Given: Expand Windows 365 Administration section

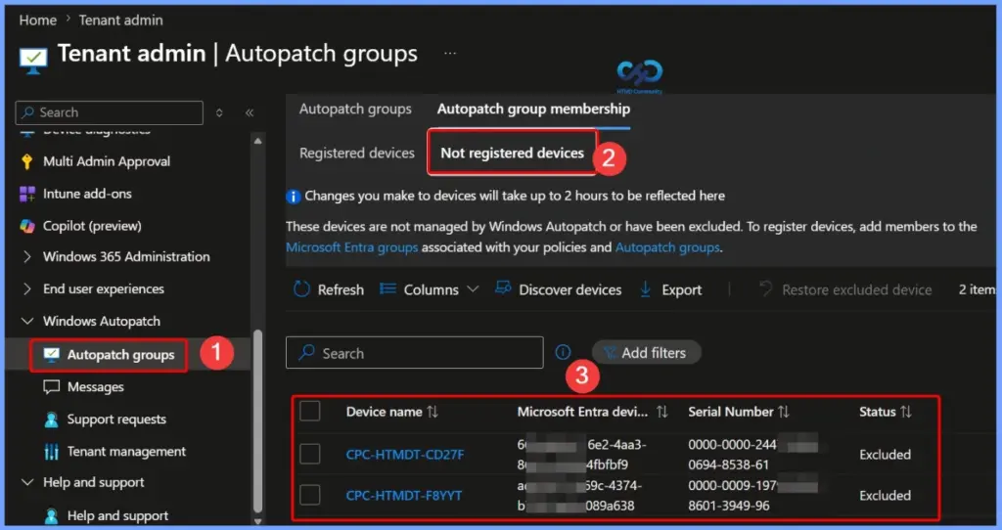Looking at the screenshot, I should pyautogui.click(x=26, y=257).
